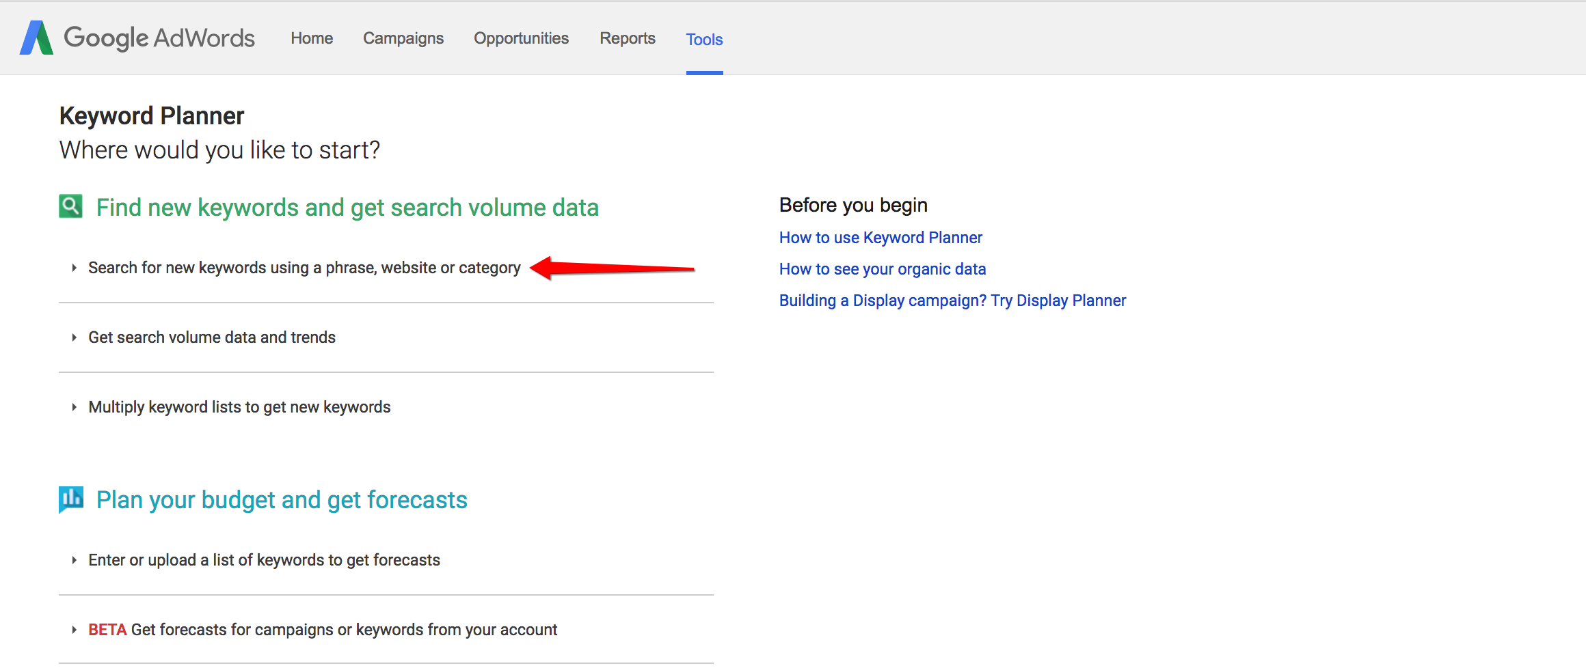
Task: Expand arrow beside Enter or upload keywords
Action: click(x=74, y=560)
